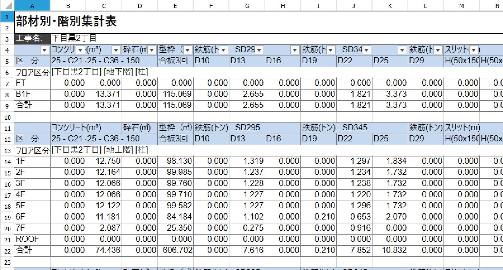Viewport: 503px width, 270px height.
Task: Select the cell showing 84.184
Action: point(175,217)
